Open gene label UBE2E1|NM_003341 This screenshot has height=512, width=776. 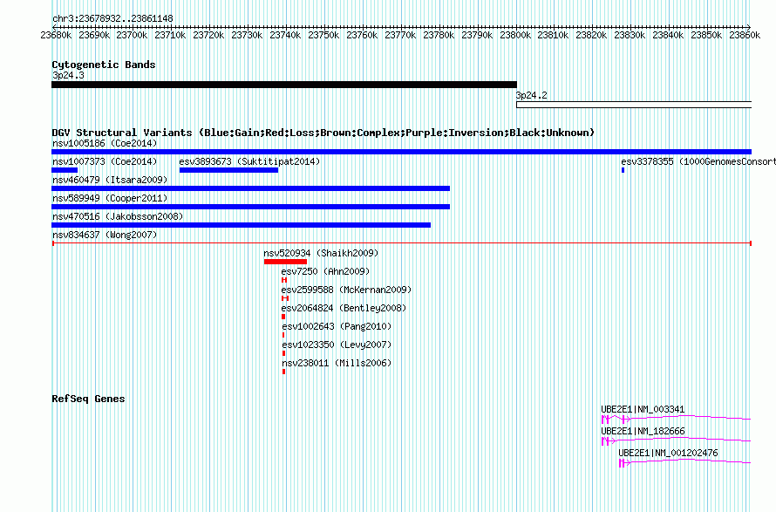pos(643,410)
